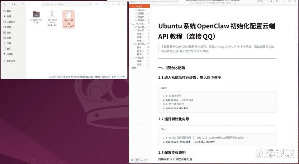
Task: Click the 二、QQ机器 outline row label
Action: pos(139,24)
